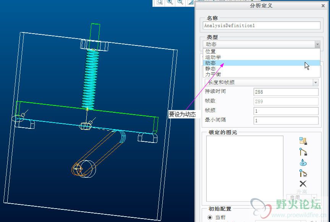Click the zoom out magnifier icon

coord(180,2)
